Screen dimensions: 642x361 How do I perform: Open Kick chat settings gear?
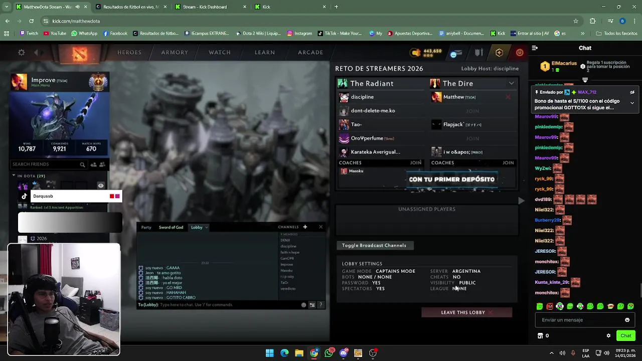click(608, 335)
